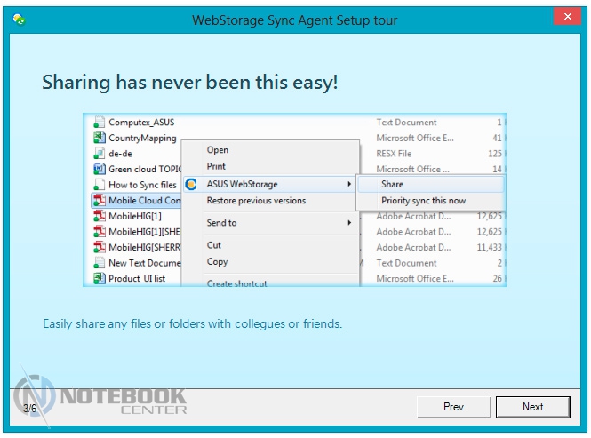
Task: Click the de-de RESX file icon
Action: click(x=100, y=154)
